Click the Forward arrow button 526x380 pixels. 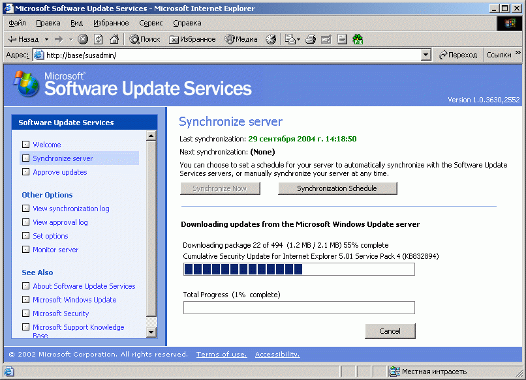point(59,39)
